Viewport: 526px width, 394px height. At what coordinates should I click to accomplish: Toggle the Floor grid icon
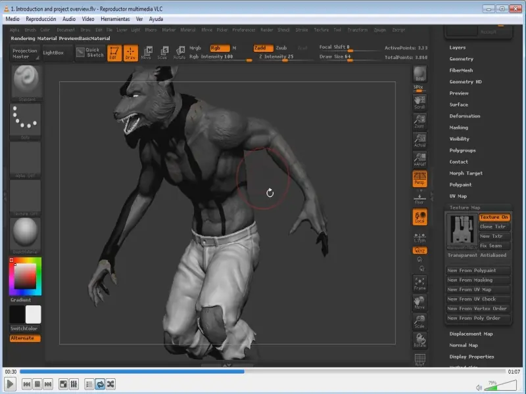point(419,198)
